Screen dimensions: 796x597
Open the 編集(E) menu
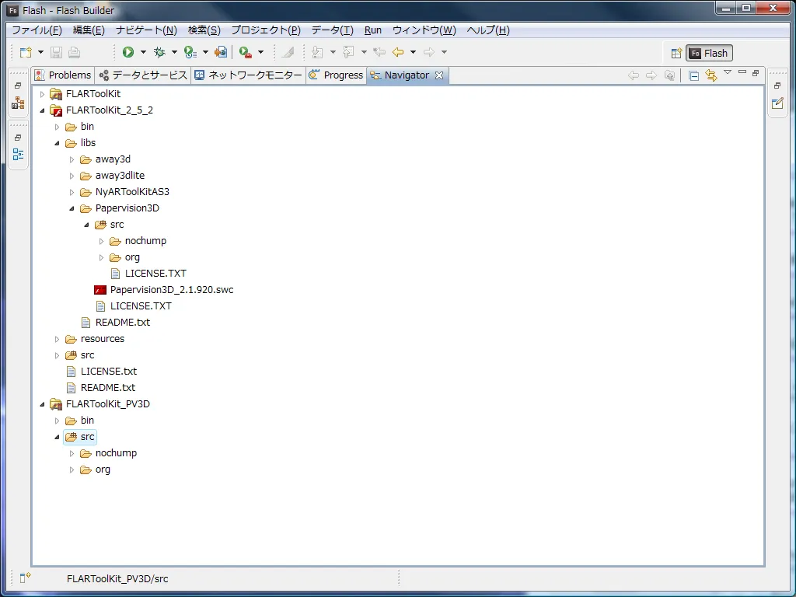click(89, 30)
